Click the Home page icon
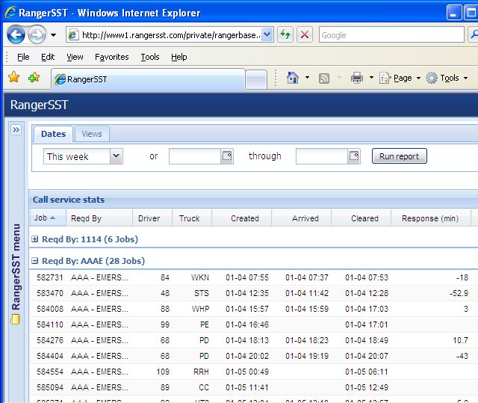The image size is (478, 403). [293, 78]
